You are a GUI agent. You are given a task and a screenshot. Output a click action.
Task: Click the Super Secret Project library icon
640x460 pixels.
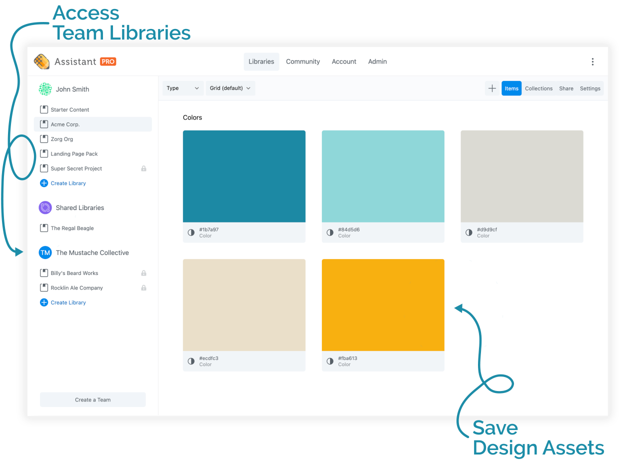point(44,168)
